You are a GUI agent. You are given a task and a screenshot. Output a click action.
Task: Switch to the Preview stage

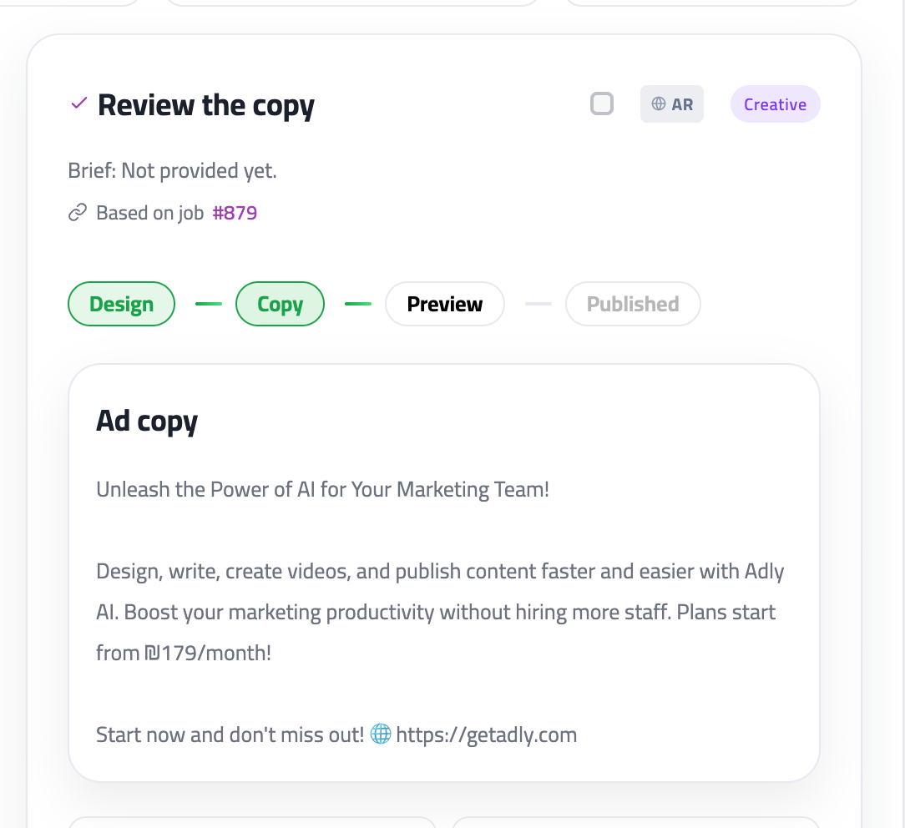[x=444, y=304]
